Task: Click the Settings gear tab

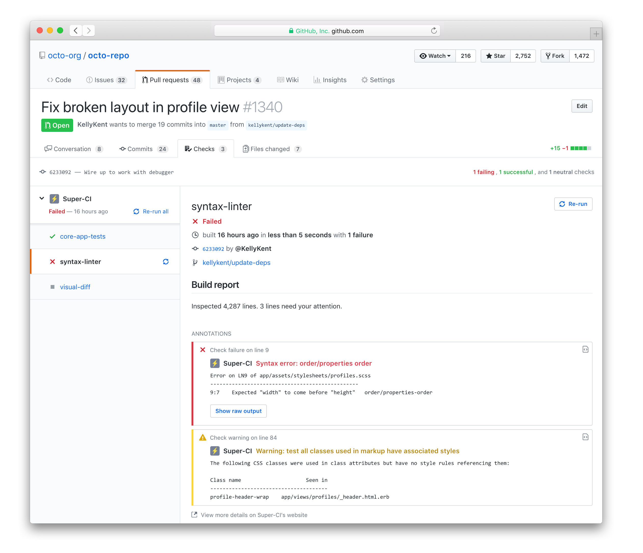Action: pos(378,80)
